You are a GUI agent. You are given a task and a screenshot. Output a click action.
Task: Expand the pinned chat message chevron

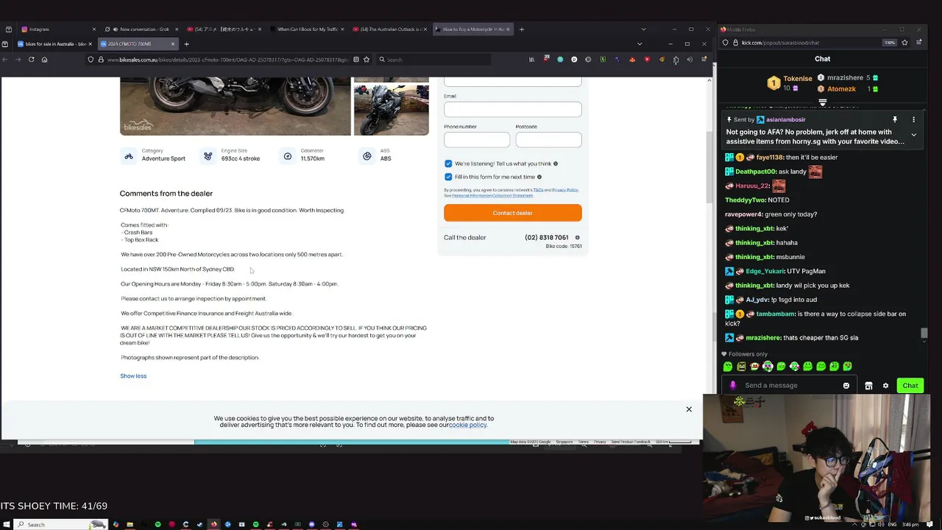pyautogui.click(x=913, y=135)
